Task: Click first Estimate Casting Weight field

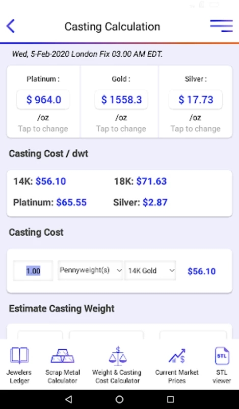Action: click(x=40, y=335)
